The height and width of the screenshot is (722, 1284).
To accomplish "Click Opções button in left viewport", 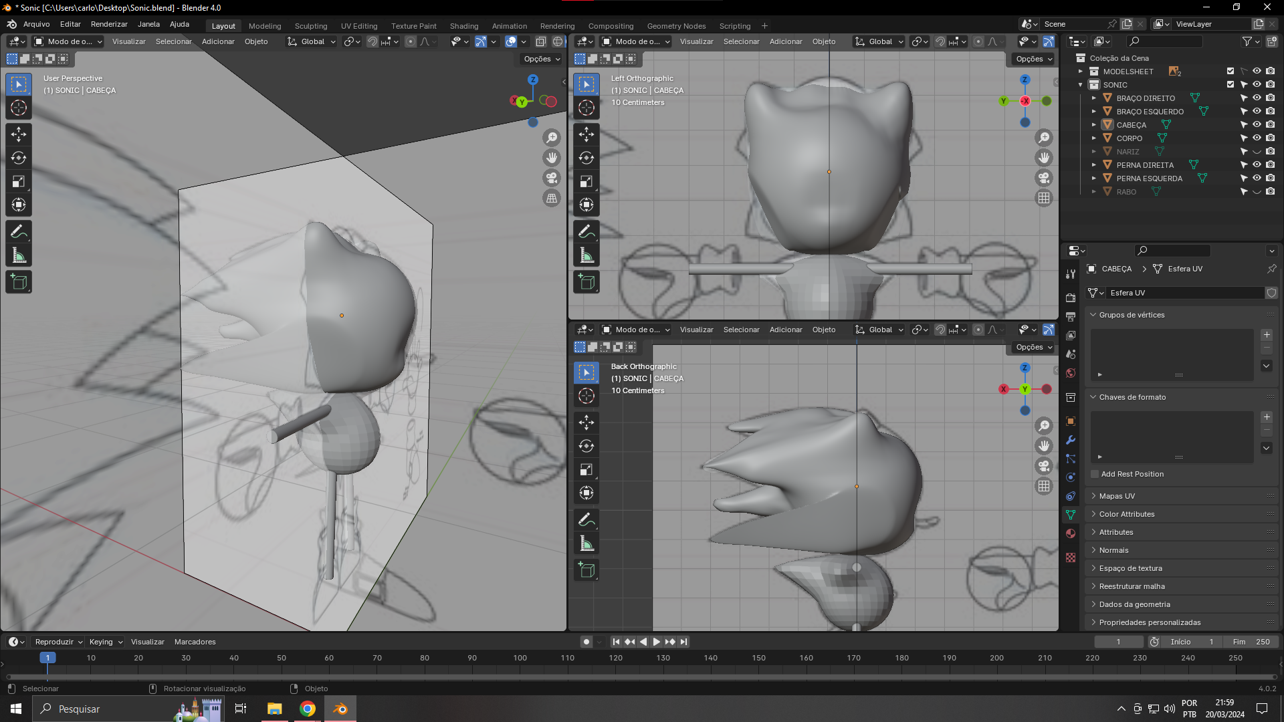I will click(x=542, y=59).
